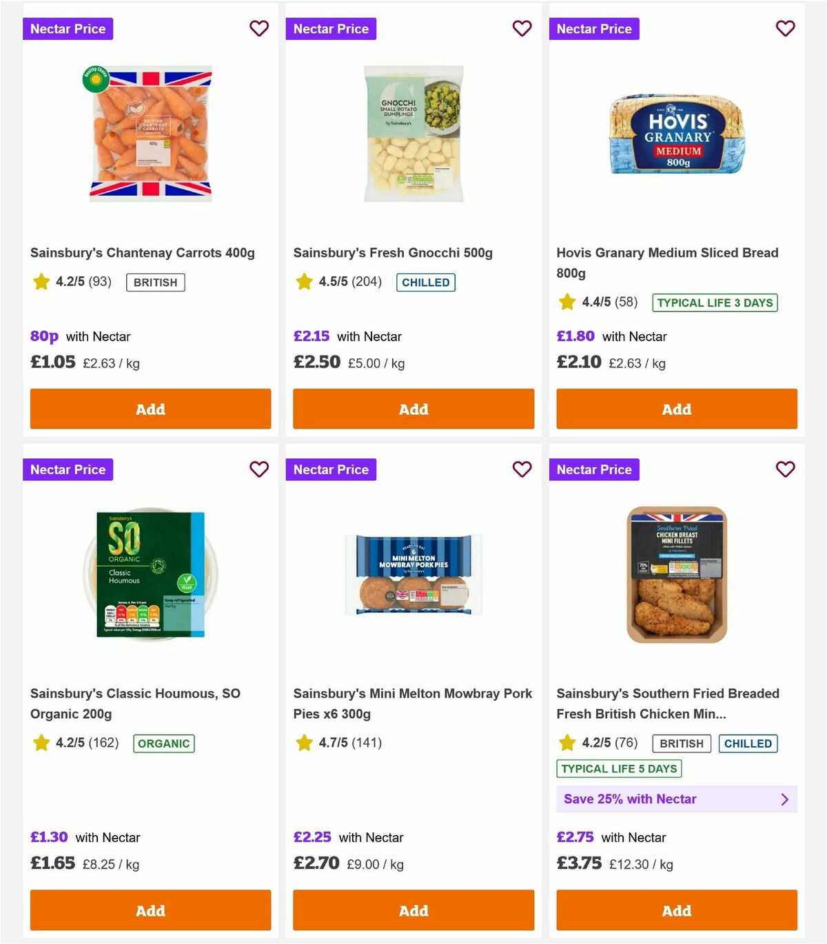Favourite the Fresh Gnocchi product

tap(522, 28)
